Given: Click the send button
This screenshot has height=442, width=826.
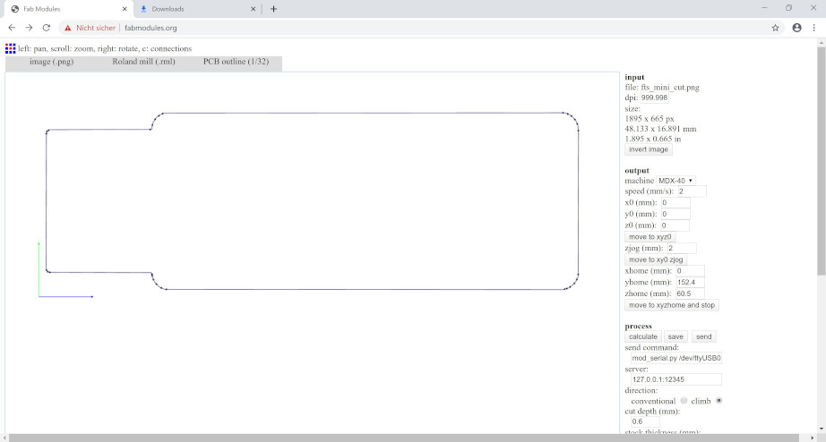Looking at the screenshot, I should [x=704, y=336].
